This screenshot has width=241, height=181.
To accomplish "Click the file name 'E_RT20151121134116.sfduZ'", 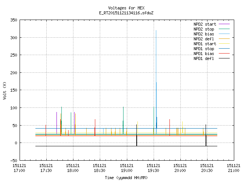I will [127, 13].
